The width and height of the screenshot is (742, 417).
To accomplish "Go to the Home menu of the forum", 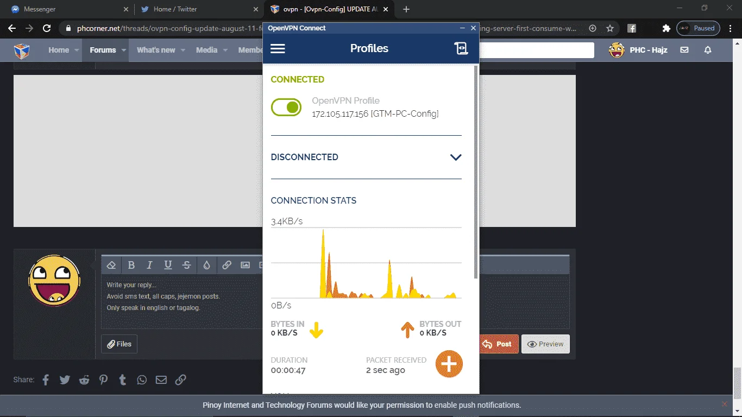I will [59, 50].
